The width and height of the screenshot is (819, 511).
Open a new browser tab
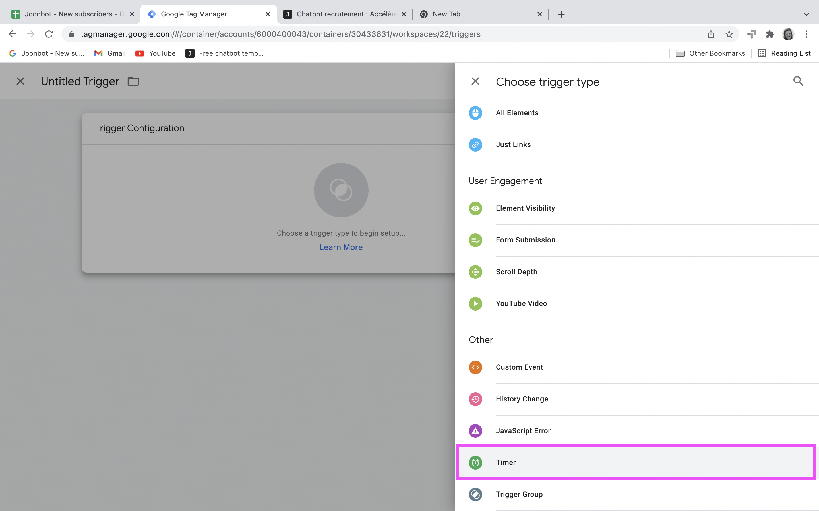[561, 14]
